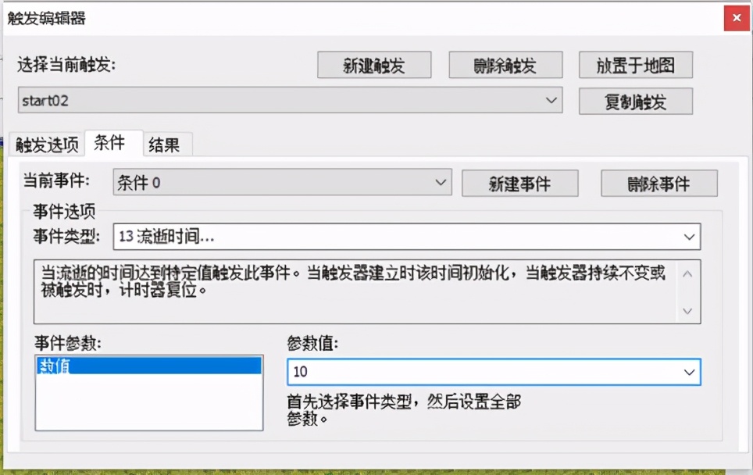Screen dimensions: 753x475
Task: Switch to the 结果 tab
Action: pos(167,145)
